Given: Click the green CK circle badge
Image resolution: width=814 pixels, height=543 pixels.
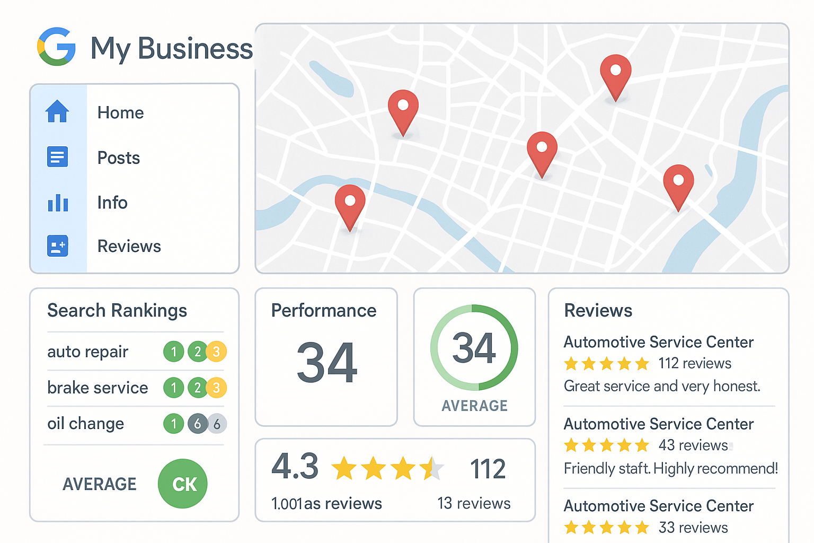Looking at the screenshot, I should 183,484.
